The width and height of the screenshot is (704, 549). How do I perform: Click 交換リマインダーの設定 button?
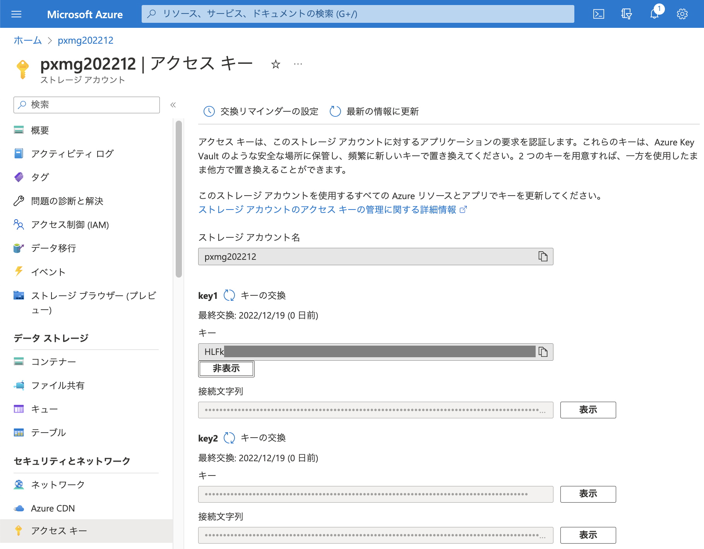click(261, 111)
